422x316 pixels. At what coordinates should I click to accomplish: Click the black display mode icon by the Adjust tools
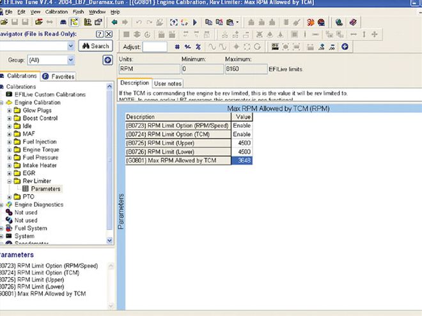click(275, 47)
